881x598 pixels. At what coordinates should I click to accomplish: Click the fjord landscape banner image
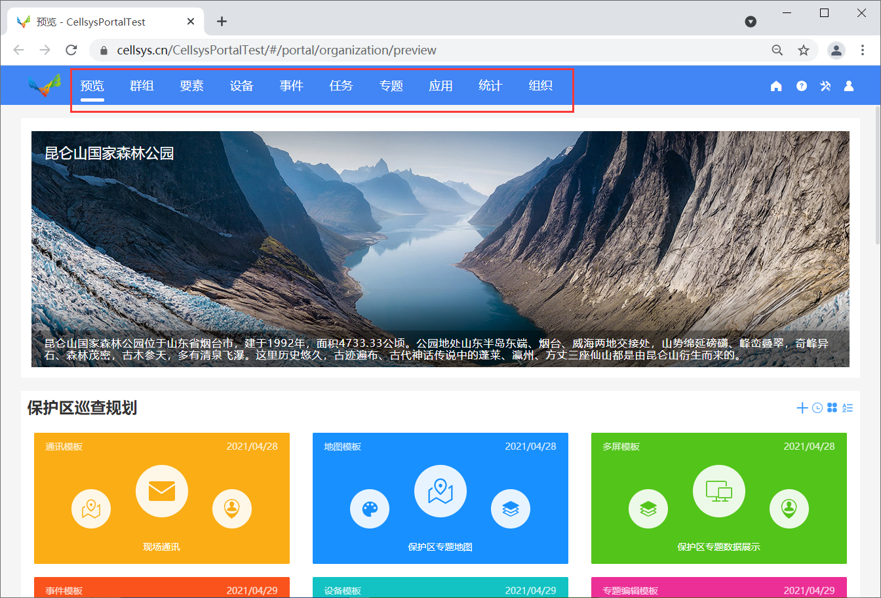pos(440,249)
